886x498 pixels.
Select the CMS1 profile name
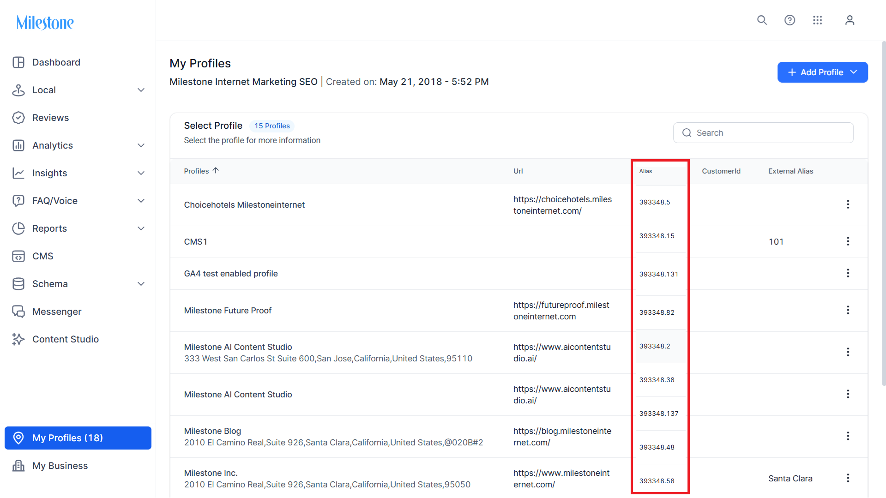pyautogui.click(x=196, y=242)
